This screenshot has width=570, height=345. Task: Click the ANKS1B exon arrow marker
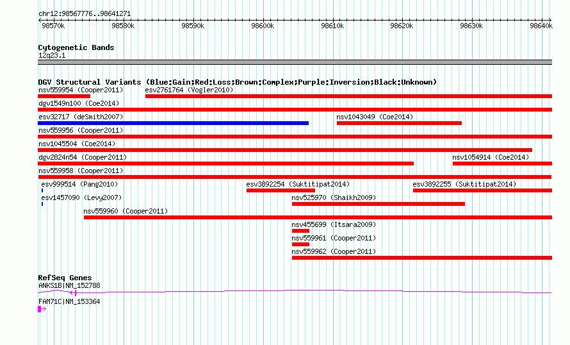pos(73,293)
